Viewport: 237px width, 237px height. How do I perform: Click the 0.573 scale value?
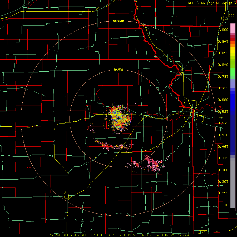[x=223, y=123]
